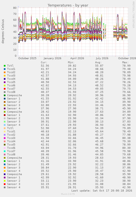The width and height of the screenshot is (136, 197).
Task: Click the 'Munin 2.0.75' footer text
Action: coord(68,194)
